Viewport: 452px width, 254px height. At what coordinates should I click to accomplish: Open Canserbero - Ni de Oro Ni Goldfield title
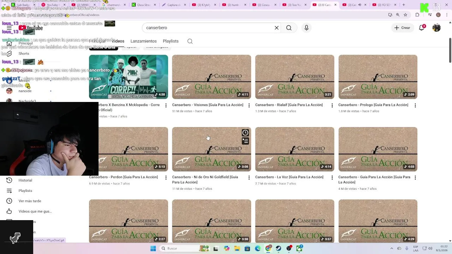coord(205,180)
